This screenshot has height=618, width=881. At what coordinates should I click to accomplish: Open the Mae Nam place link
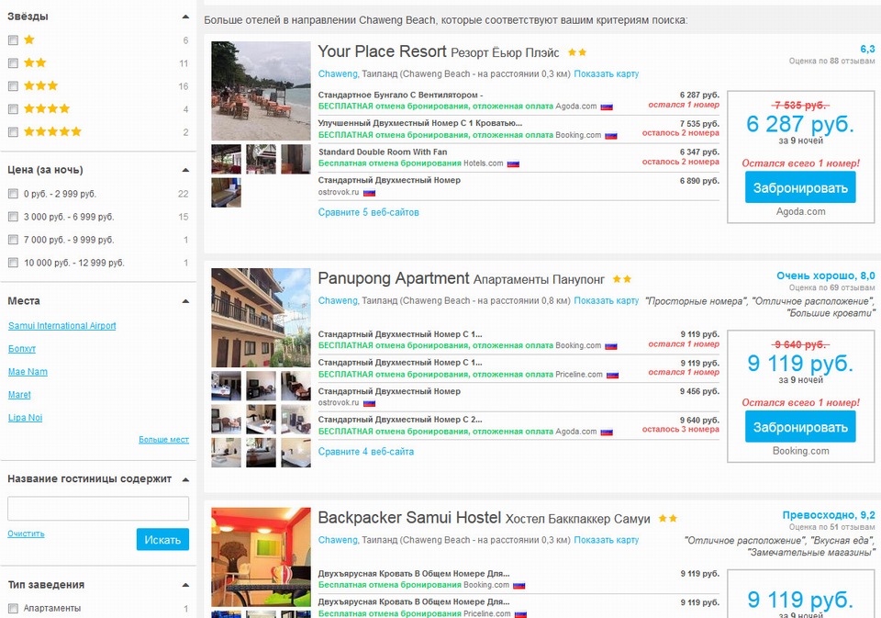point(28,372)
